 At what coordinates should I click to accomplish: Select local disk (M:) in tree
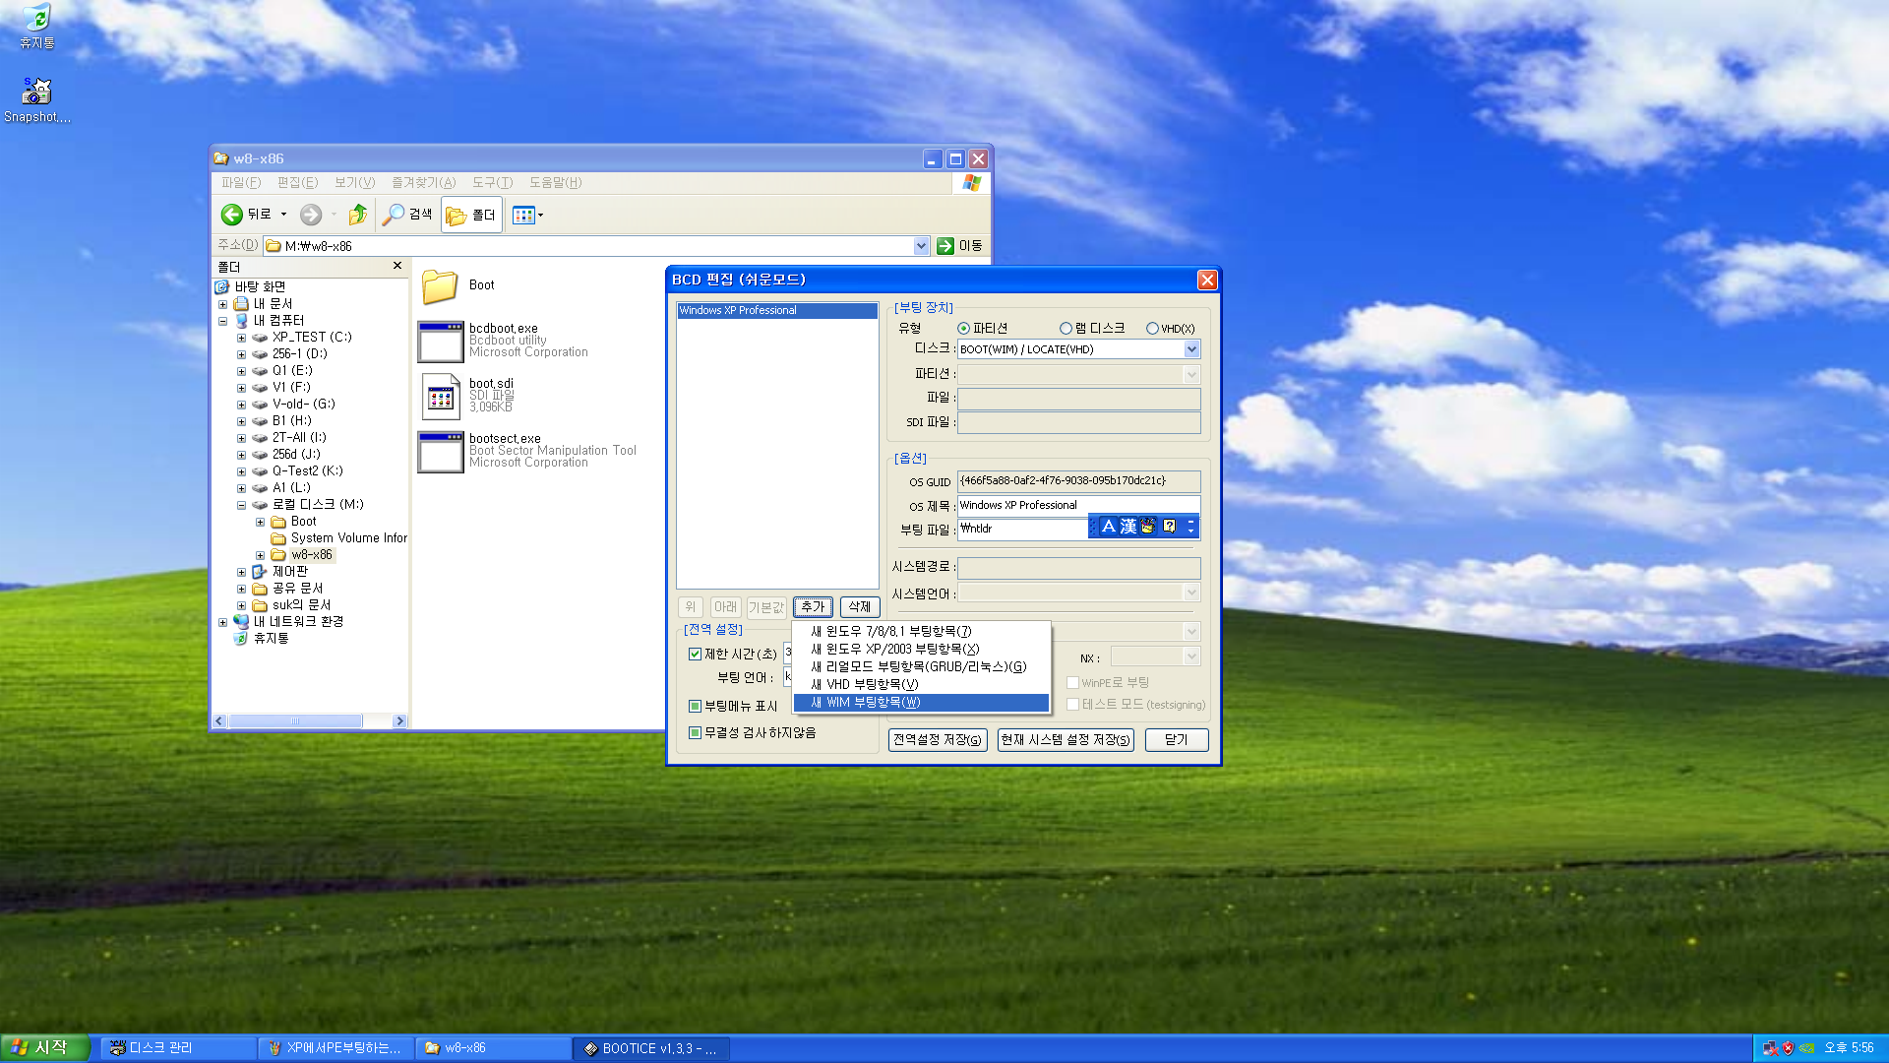click(318, 505)
